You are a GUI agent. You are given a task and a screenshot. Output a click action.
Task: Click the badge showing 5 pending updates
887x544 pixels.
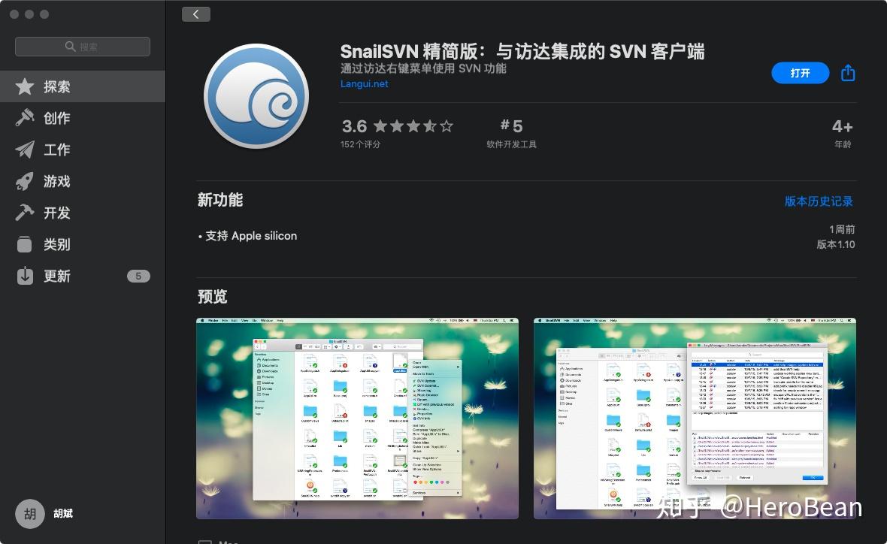tap(138, 276)
